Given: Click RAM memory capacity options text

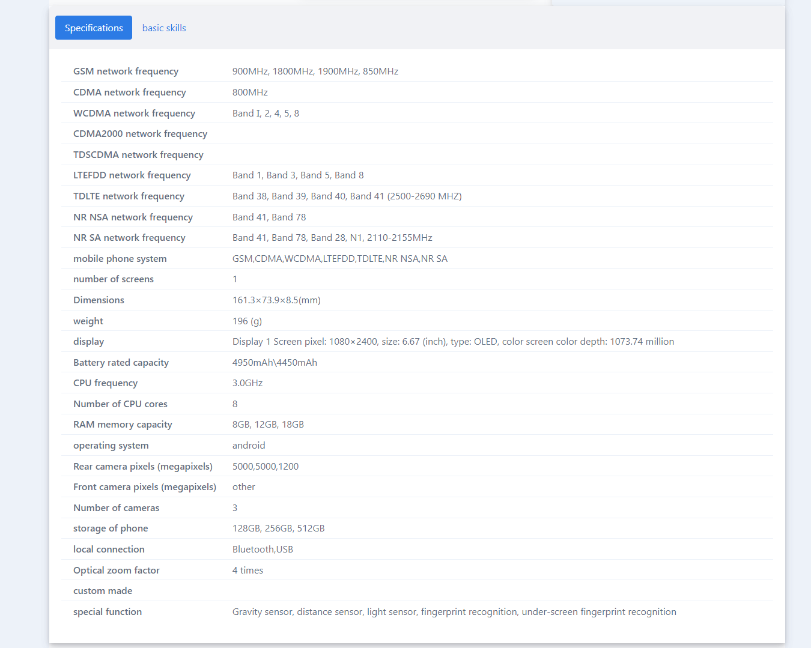Looking at the screenshot, I should (x=268, y=424).
